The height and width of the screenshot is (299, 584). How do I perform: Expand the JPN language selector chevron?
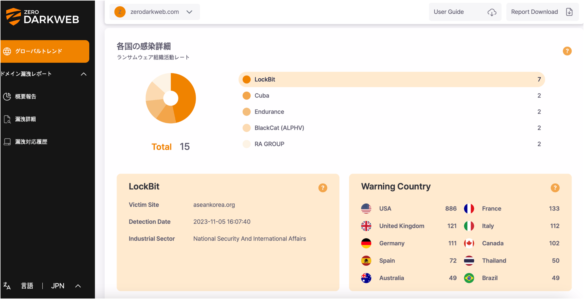(78, 286)
